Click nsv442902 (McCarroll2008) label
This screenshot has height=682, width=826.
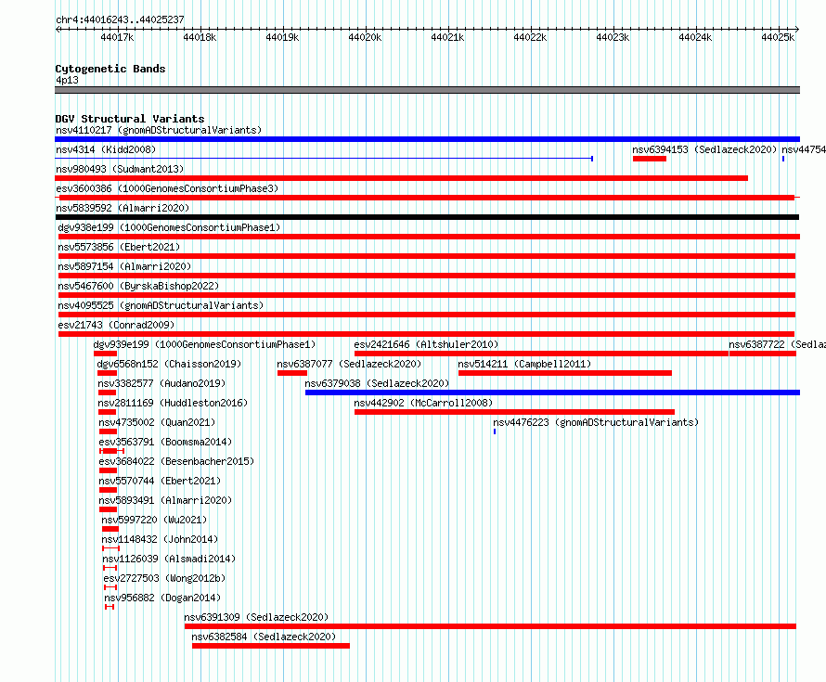coord(423,403)
